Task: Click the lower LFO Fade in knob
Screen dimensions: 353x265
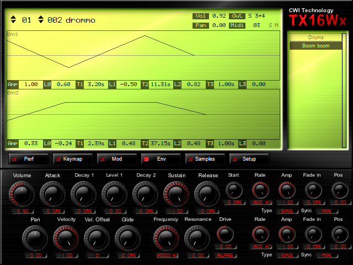Action: pyautogui.click(x=313, y=235)
